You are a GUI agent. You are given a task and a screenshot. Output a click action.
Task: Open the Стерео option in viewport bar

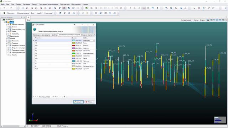(202, 20)
